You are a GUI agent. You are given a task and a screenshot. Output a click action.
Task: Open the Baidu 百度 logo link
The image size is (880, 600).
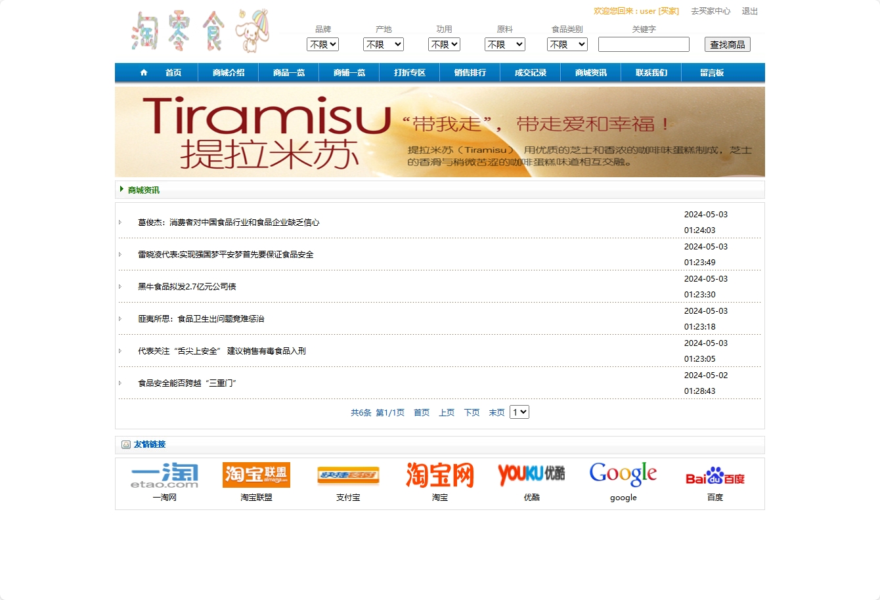715,476
